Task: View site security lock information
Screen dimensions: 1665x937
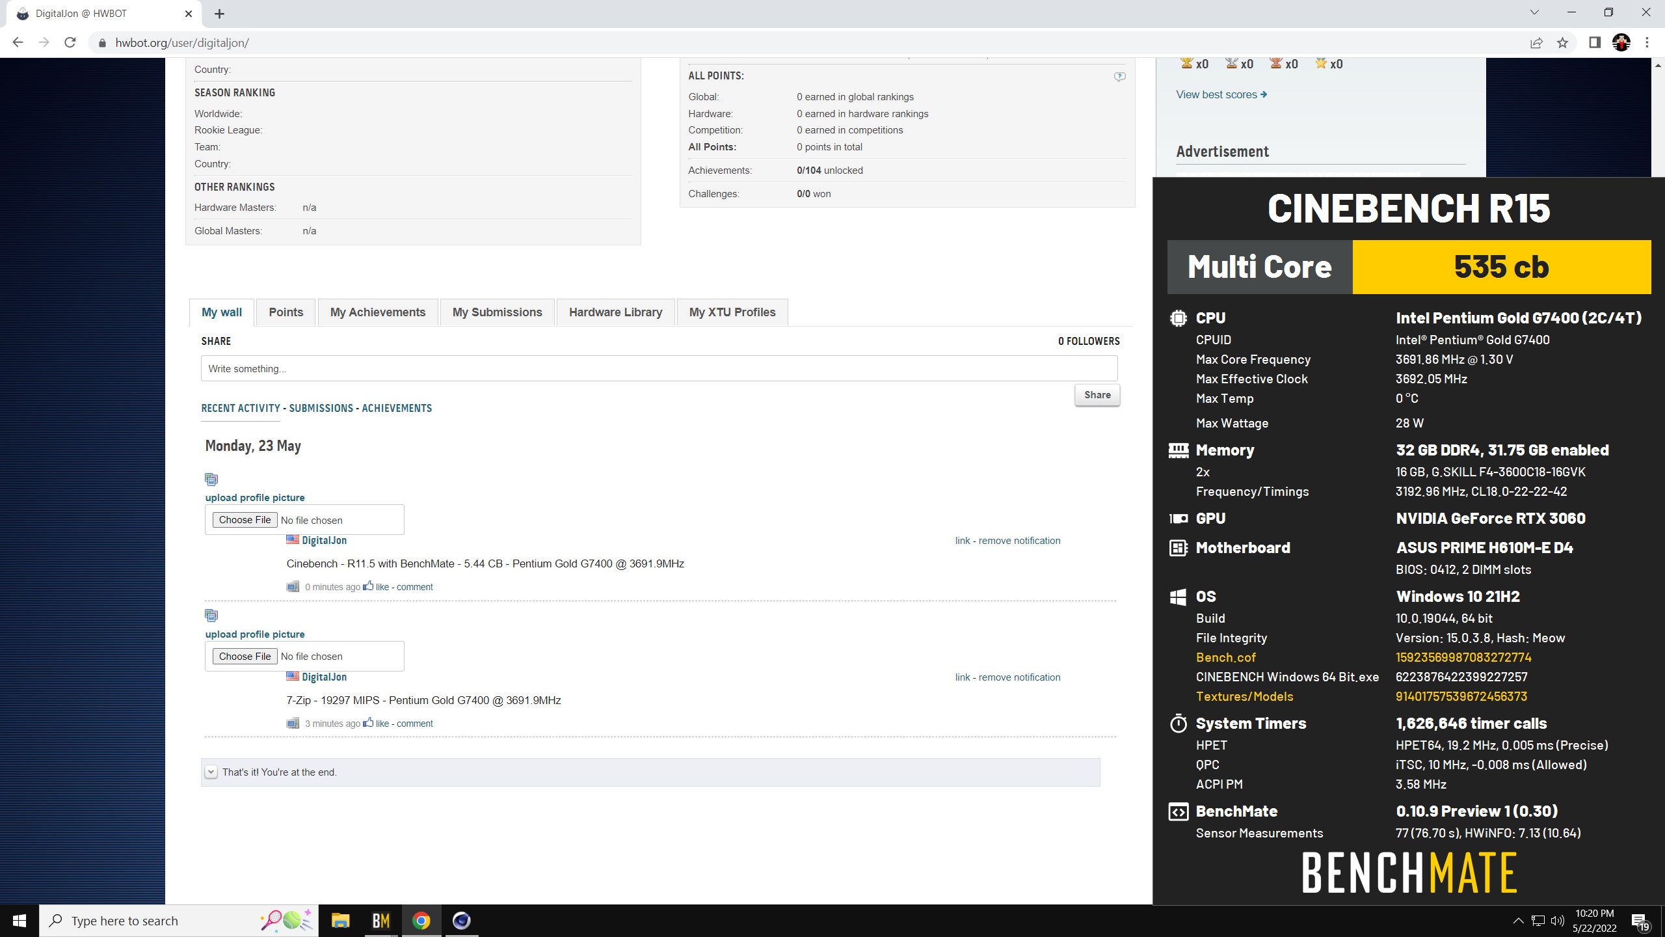Action: click(101, 43)
